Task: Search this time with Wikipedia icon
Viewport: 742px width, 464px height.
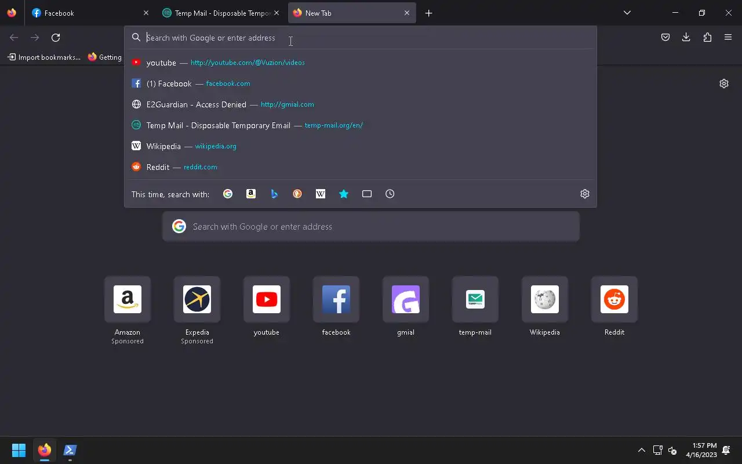Action: pyautogui.click(x=321, y=194)
